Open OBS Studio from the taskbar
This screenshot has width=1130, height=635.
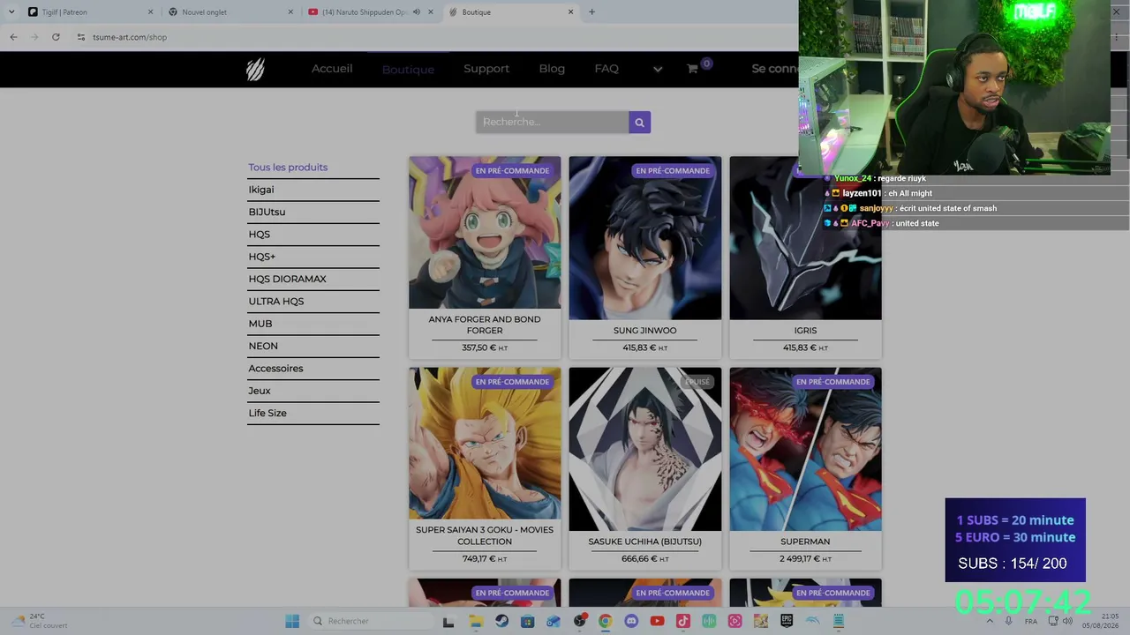pos(579,621)
